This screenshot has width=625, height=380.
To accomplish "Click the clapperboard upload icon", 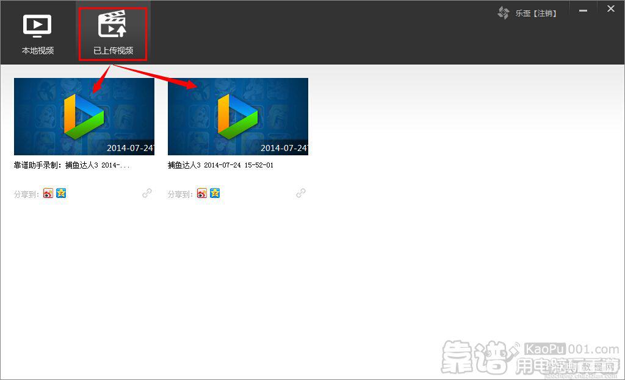I will [x=112, y=24].
